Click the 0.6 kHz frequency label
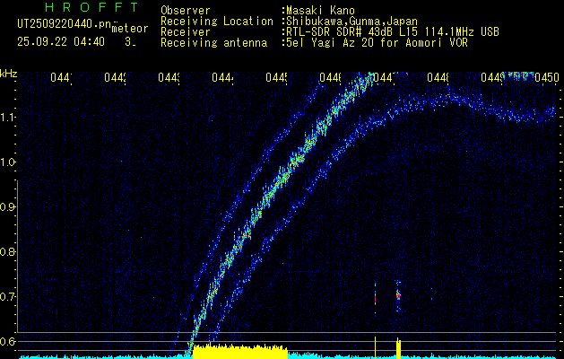This screenshot has height=359, width=564. point(8,341)
